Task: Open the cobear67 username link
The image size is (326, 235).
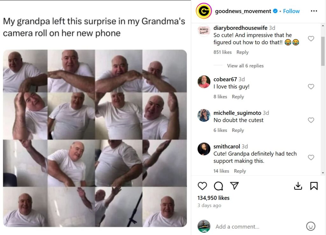Action: pyautogui.click(x=225, y=79)
